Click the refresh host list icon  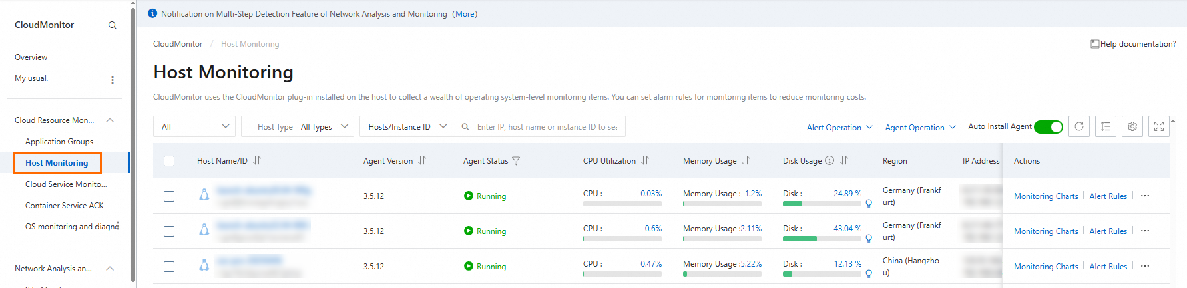[x=1079, y=126]
